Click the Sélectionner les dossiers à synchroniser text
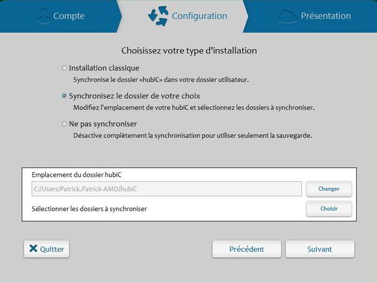Screen dimensions: 377x283 (89, 208)
